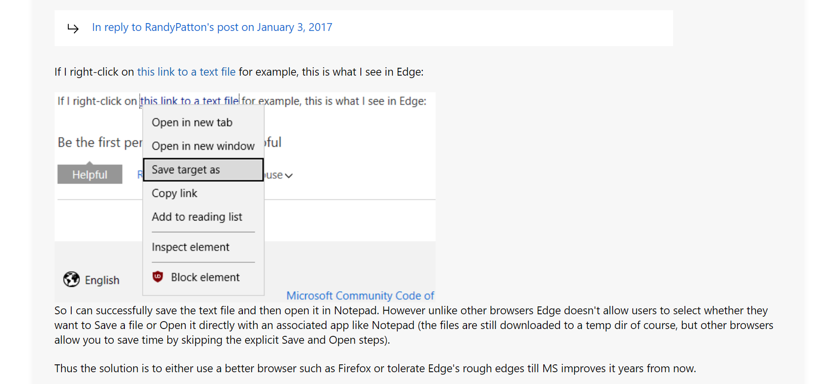This screenshot has width=822, height=384.
Task: Click the word 'Firefox' in the last sentence
Action: point(354,369)
